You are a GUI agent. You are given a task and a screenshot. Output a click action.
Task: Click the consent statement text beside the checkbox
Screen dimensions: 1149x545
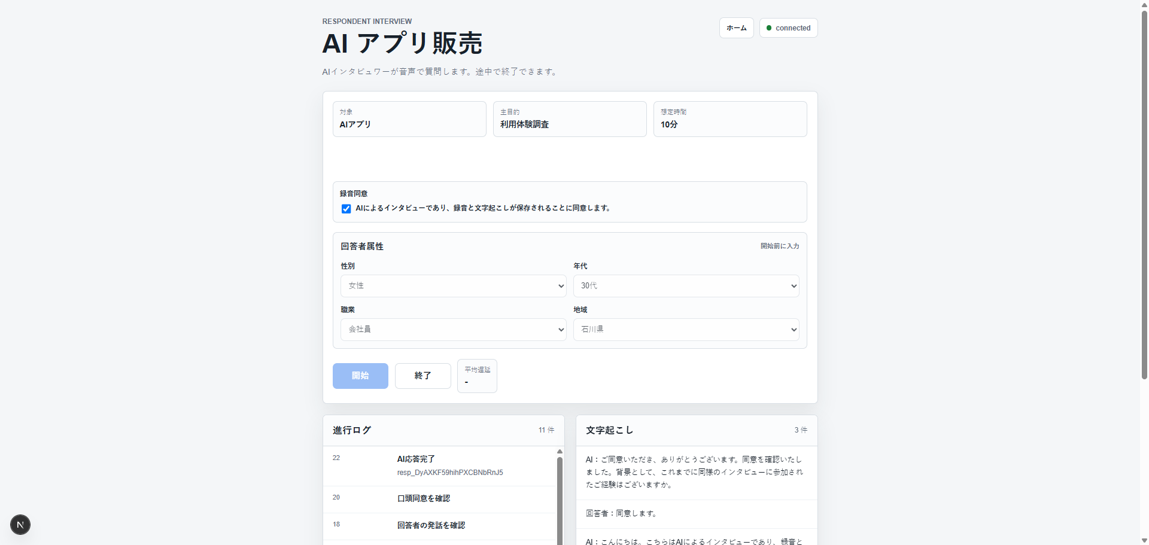[x=484, y=208]
